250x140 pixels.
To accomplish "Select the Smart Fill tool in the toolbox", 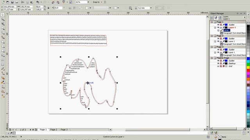I will pyautogui.click(x=3, y=37).
